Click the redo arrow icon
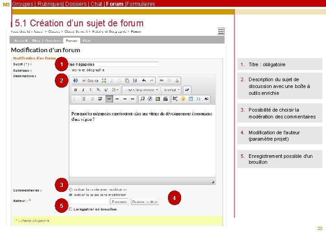Screen dimensions: 326x245 click(151, 81)
